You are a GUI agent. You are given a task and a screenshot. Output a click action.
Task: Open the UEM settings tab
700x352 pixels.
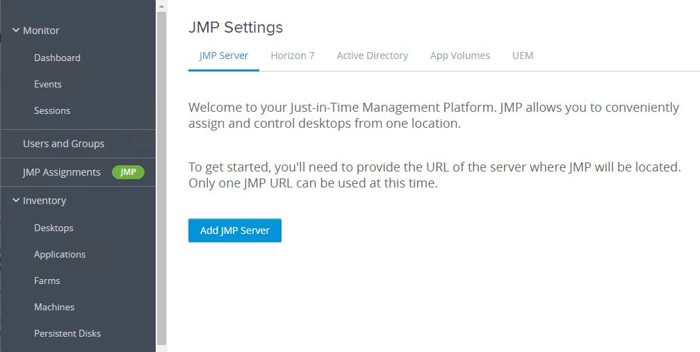(523, 56)
